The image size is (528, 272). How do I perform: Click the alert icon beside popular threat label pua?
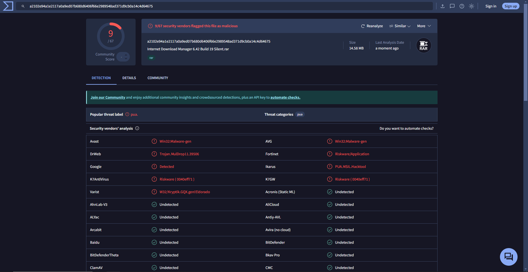pyautogui.click(x=127, y=114)
